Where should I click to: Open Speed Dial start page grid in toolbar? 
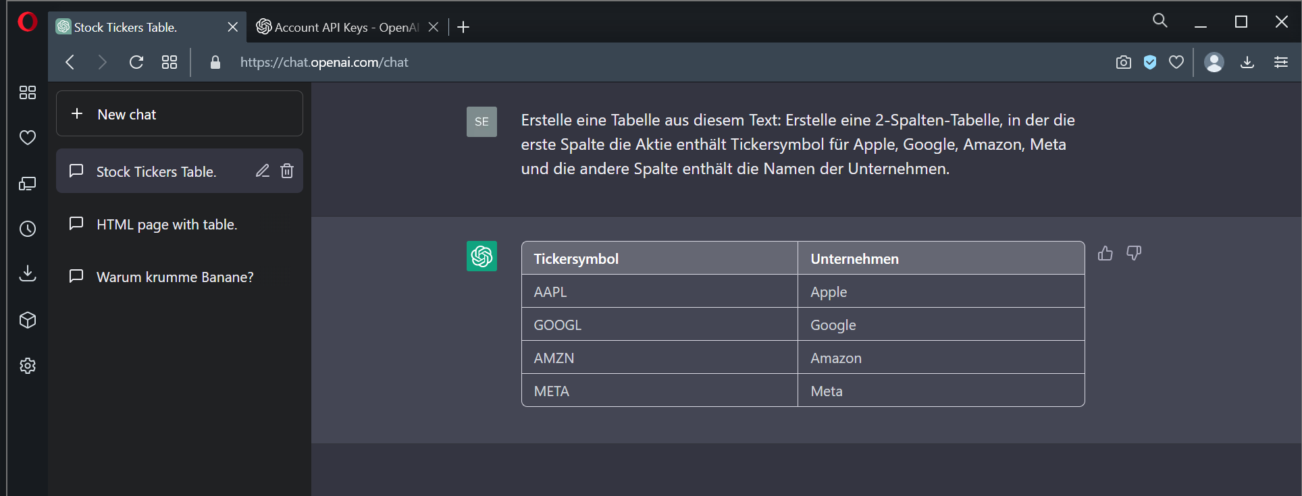pos(170,62)
